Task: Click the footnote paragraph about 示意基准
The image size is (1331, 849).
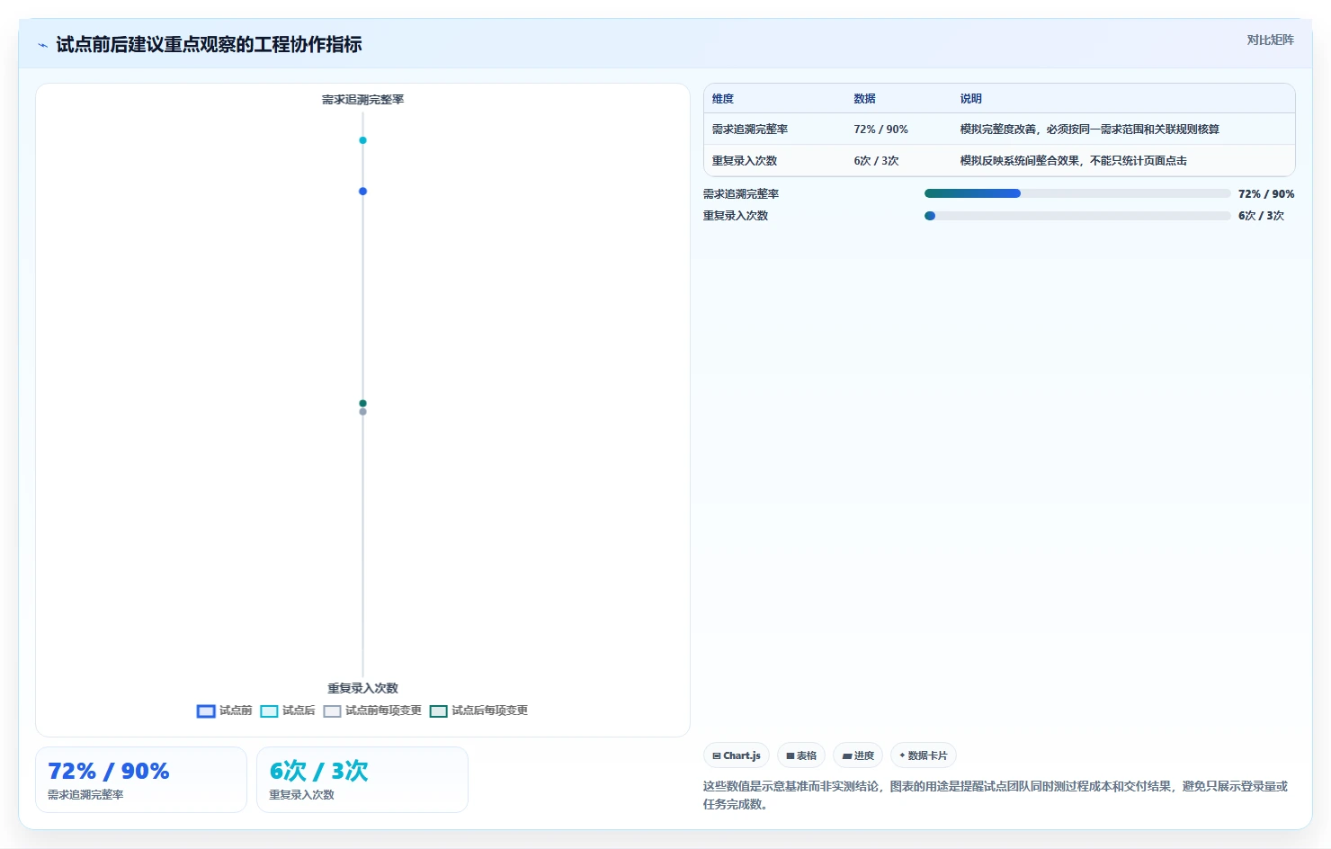Action: tap(996, 795)
